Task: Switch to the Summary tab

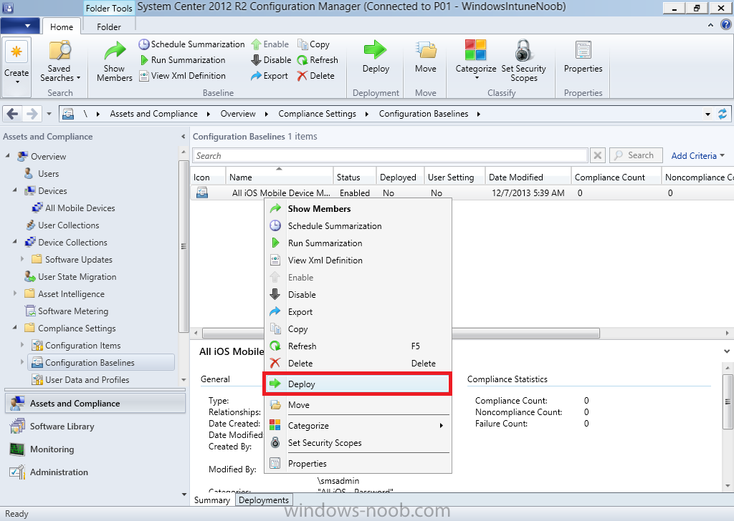Action: 212,500
